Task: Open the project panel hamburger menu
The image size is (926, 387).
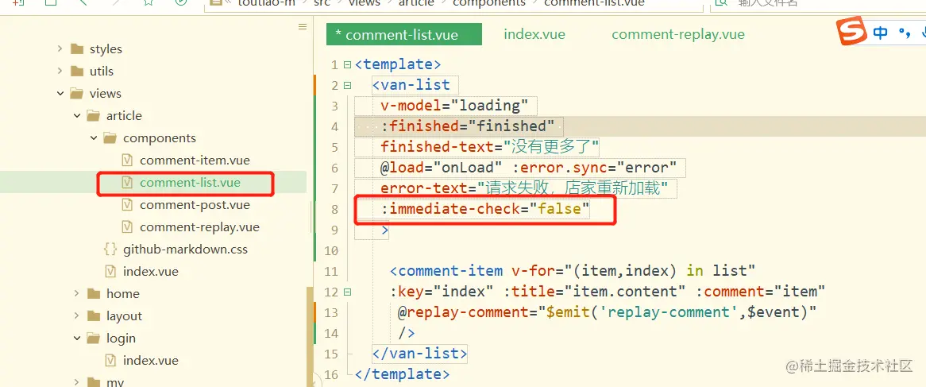Action: tap(303, 26)
